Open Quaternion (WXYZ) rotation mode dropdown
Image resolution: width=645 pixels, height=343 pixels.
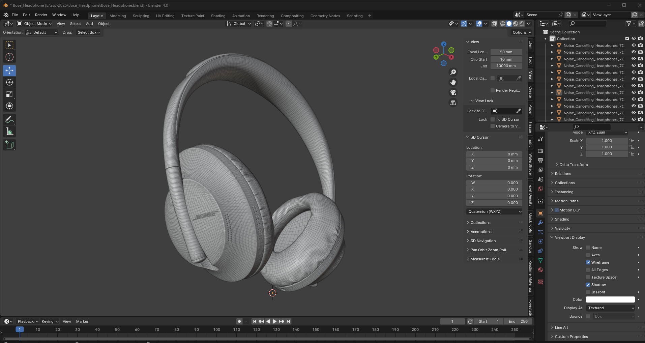pos(494,211)
